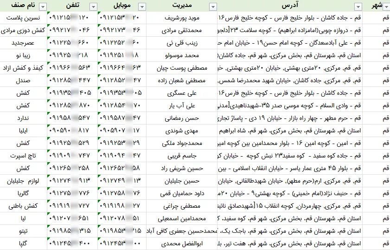This screenshot has height=250, width=390.
Task: Select the cell گالریا
Action: [x=23, y=193]
